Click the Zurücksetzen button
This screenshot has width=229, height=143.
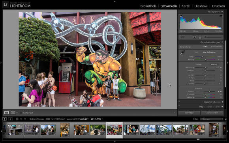[212, 113]
